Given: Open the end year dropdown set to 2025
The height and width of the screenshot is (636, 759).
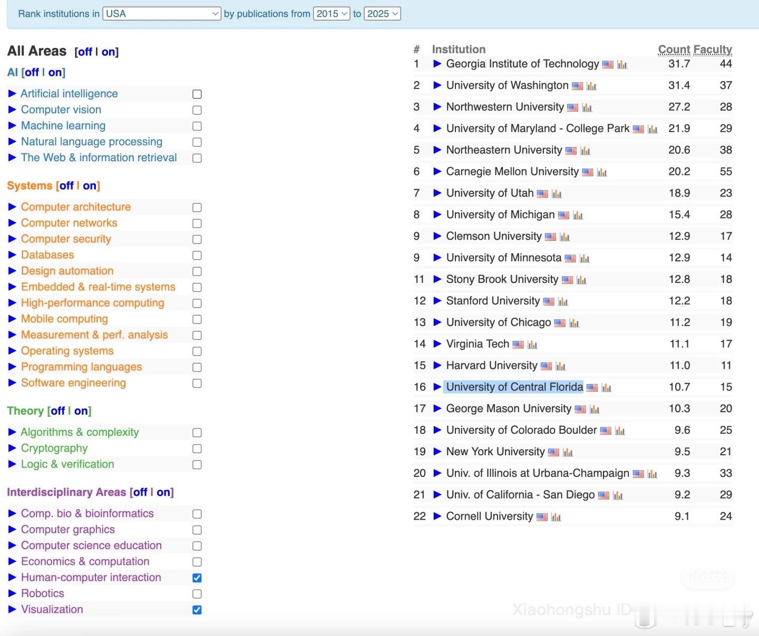Looking at the screenshot, I should point(382,14).
